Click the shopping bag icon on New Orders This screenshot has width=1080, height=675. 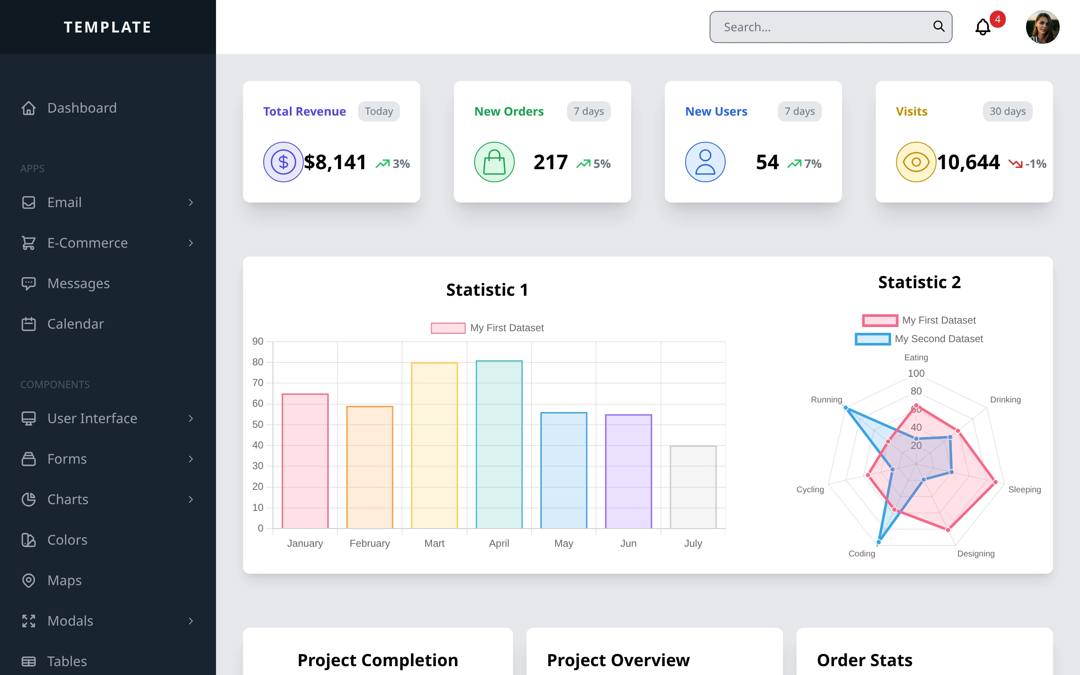click(x=494, y=162)
